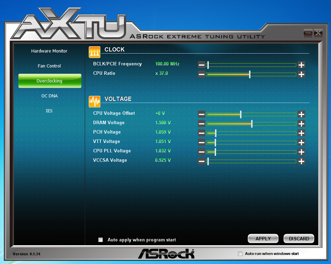Lower the CPU Ratio using minus button
The image size is (331, 264).
tap(201, 74)
